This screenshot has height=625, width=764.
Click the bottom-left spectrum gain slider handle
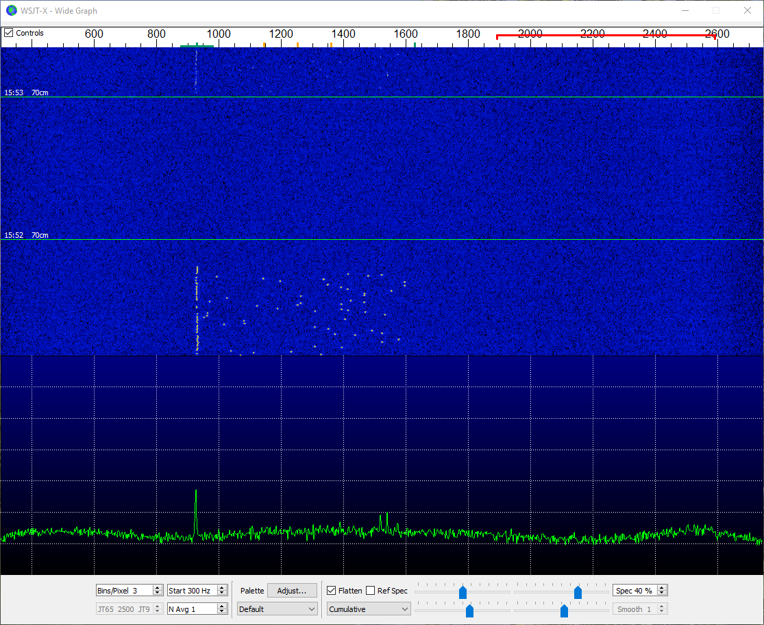point(469,611)
